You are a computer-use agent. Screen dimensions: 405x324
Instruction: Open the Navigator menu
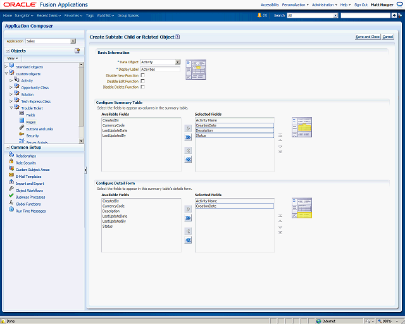pyautogui.click(x=24, y=15)
